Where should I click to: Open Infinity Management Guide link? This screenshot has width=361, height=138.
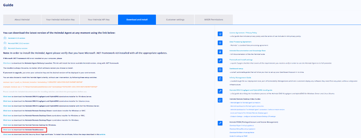(240, 77)
